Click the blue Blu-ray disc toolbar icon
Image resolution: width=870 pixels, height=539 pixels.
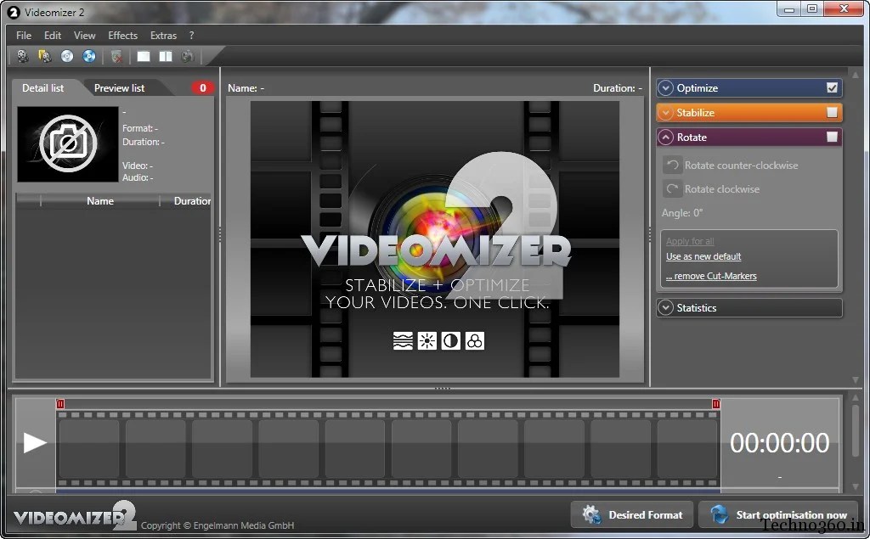coord(88,56)
